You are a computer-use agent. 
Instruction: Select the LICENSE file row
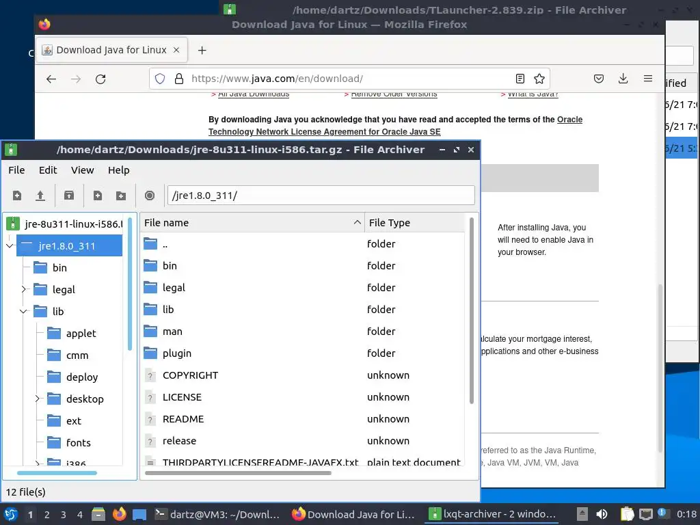[304, 397]
